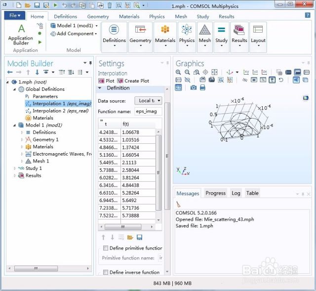This screenshot has width=316, height=291.
Task: Click Zoom Extents in Graphics toolbar
Action: [214, 72]
